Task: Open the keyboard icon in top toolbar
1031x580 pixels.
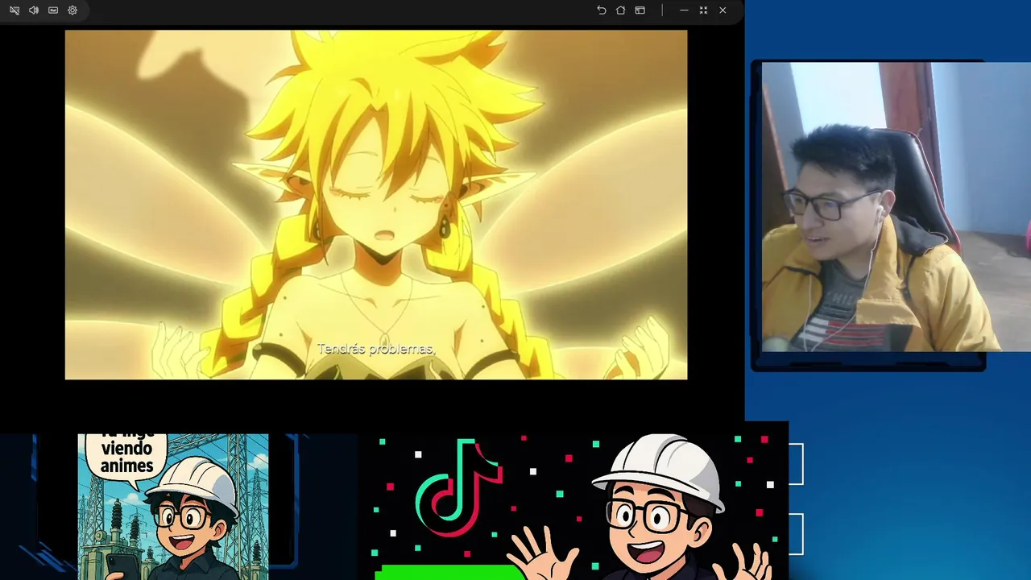Action: coord(53,10)
